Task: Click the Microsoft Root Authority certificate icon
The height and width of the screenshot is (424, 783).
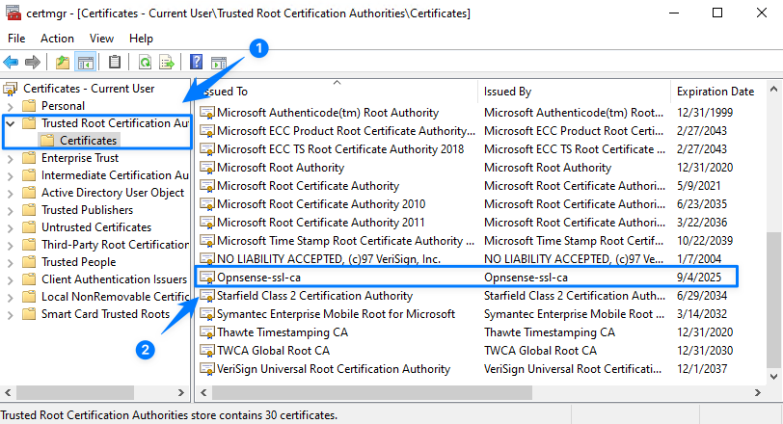Action: point(207,168)
